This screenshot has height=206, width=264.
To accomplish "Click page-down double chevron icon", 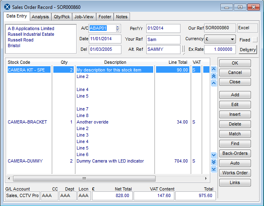I will pyautogui.click(x=213, y=162).
